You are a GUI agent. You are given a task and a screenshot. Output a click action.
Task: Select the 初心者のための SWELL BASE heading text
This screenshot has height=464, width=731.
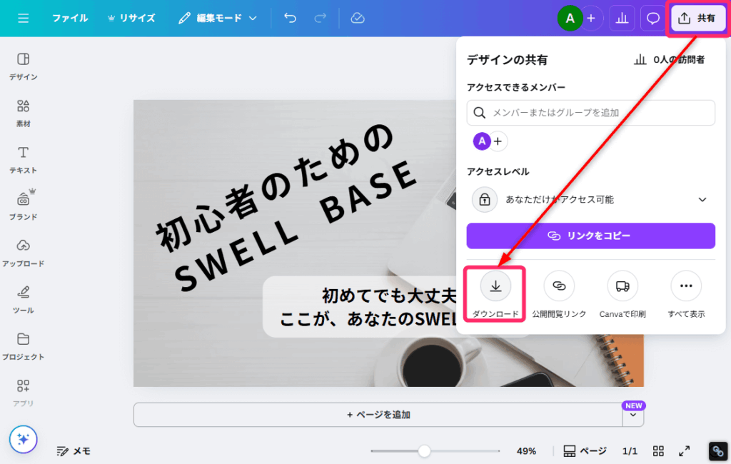(287, 208)
